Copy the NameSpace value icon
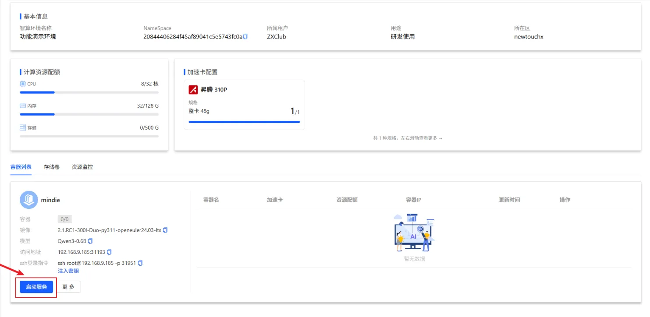Viewport: 650px width, 317px height. (245, 37)
